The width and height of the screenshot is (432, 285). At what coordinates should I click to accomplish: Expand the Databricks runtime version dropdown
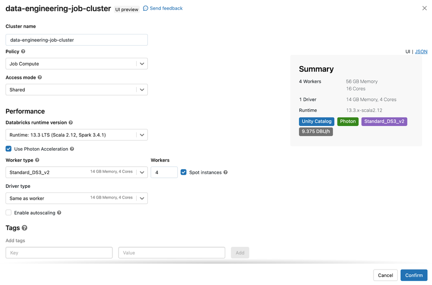coord(77,135)
